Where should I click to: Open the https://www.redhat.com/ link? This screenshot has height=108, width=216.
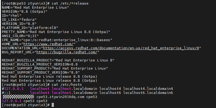[48, 44]
